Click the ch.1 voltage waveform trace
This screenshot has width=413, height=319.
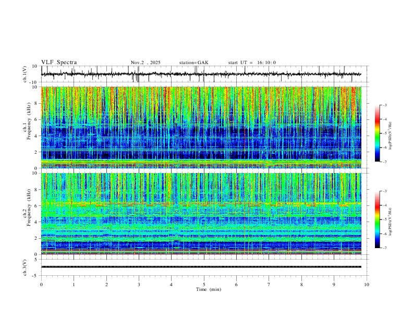(201, 74)
